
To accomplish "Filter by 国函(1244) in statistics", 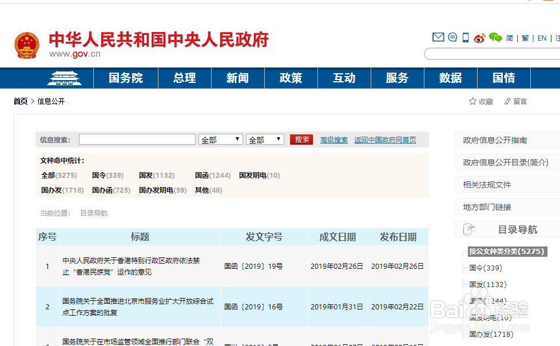I will coord(213,176).
